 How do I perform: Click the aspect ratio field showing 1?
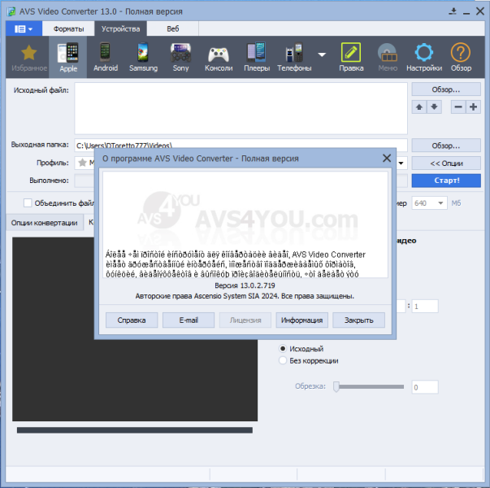click(x=425, y=307)
